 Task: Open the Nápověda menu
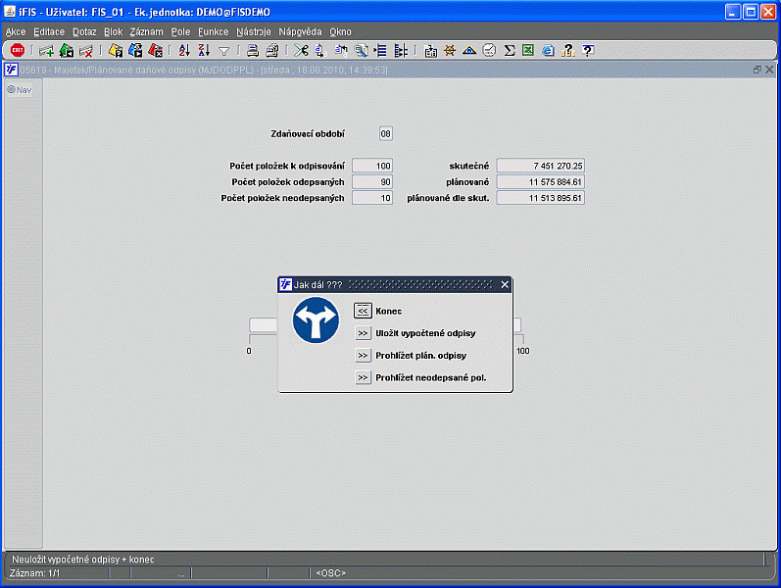pos(300,32)
